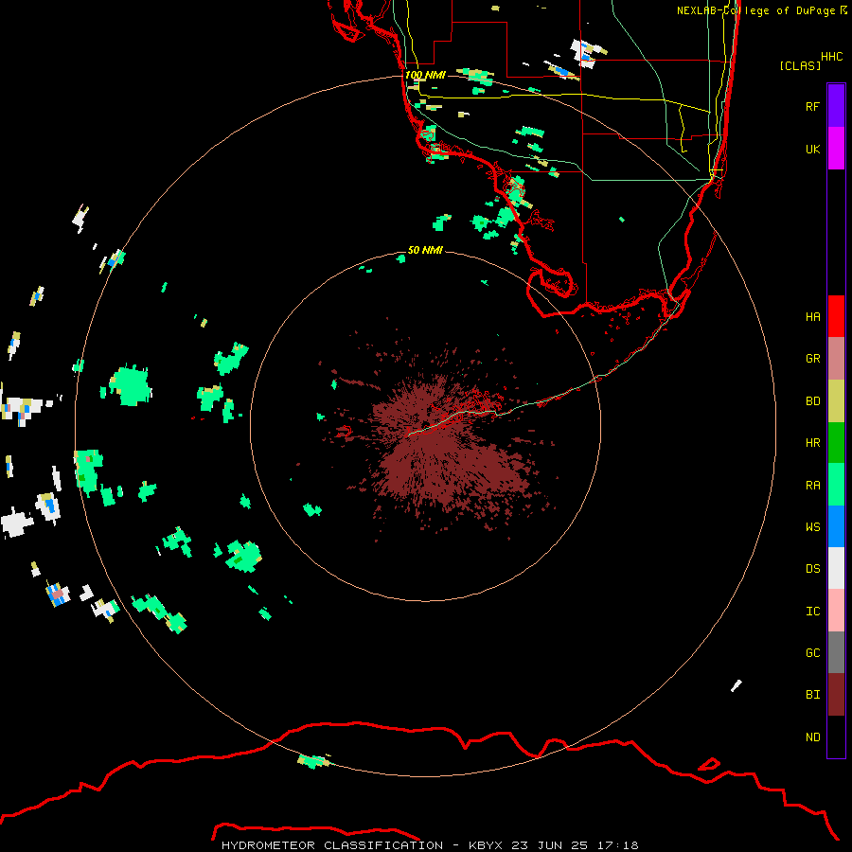
Task: Click the GC legend label
Action: (x=812, y=653)
